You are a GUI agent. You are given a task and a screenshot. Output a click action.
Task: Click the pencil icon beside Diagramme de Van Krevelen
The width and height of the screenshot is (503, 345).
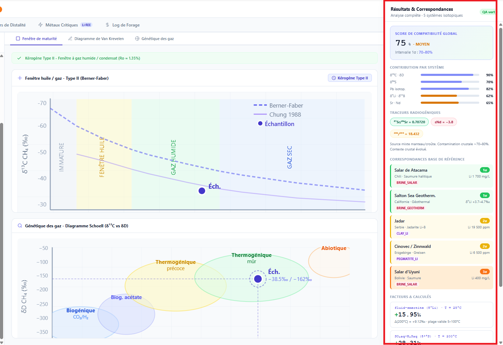(x=70, y=39)
